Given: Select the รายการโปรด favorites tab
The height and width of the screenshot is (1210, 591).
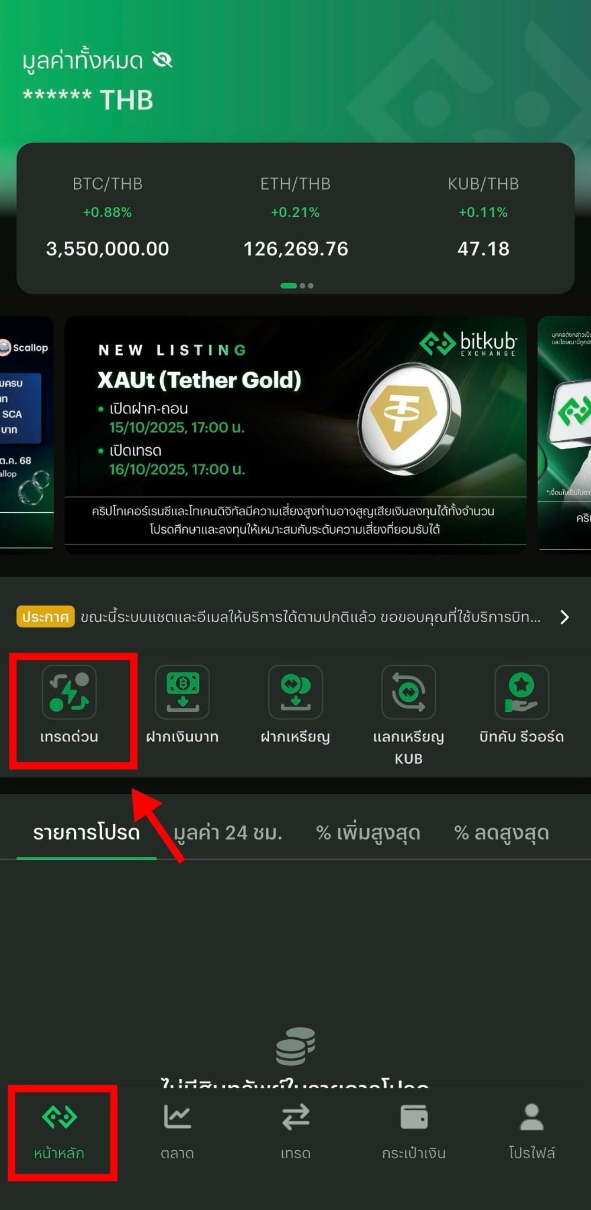Looking at the screenshot, I should click(86, 832).
